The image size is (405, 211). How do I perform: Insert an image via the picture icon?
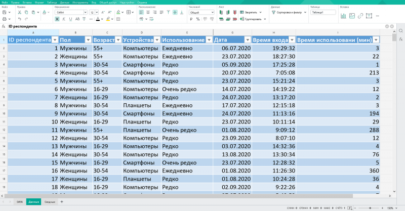click(x=352, y=16)
